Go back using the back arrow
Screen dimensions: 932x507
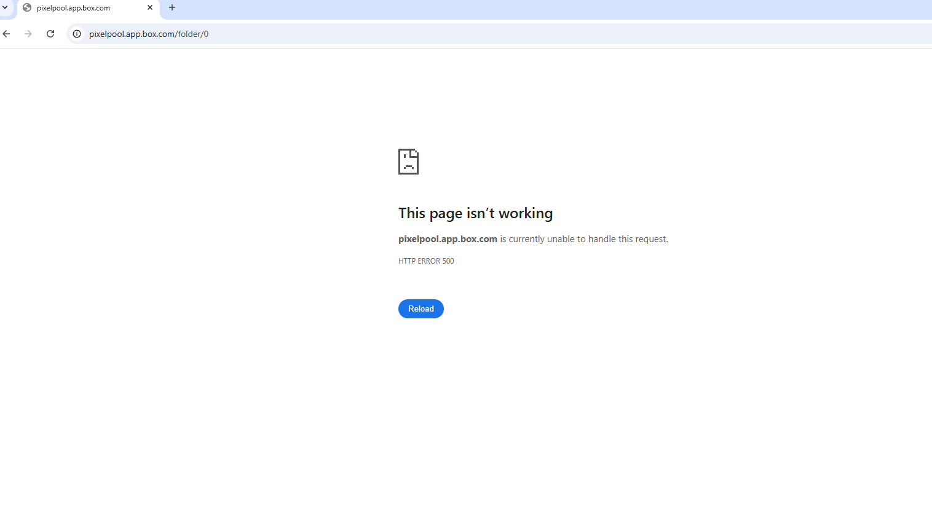[7, 34]
